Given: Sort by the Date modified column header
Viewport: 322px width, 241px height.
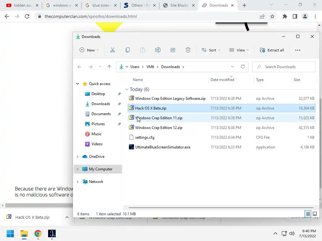Looking at the screenshot, I should click(222, 79).
